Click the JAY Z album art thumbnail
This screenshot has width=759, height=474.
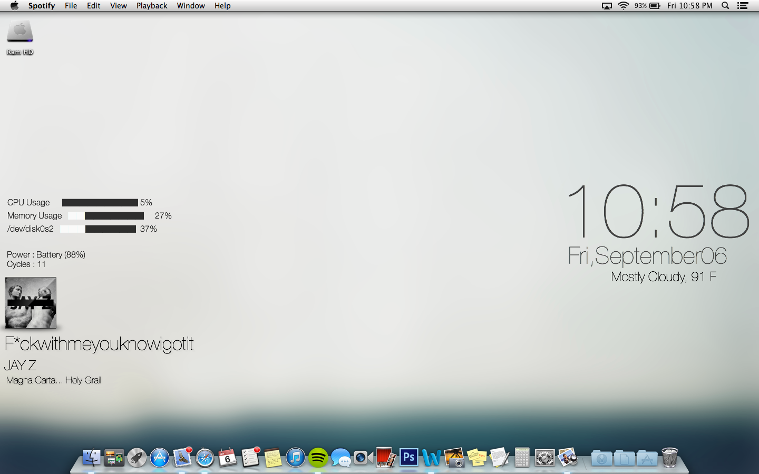tap(31, 303)
